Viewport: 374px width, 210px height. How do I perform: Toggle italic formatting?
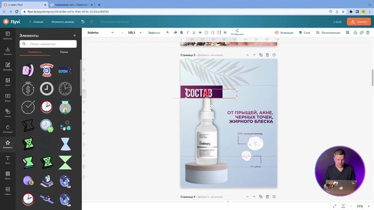click(x=188, y=33)
